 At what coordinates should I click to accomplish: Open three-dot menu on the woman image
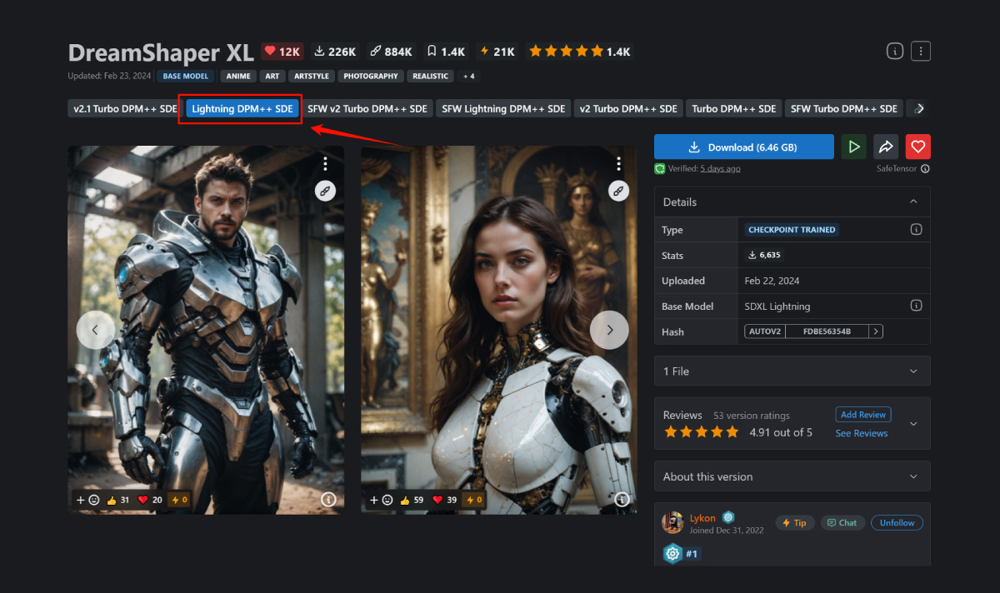[x=618, y=163]
